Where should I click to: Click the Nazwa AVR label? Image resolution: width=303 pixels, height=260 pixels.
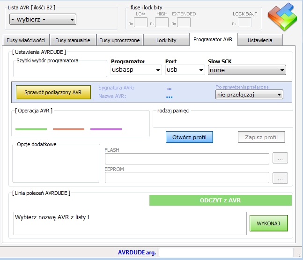[112, 96]
